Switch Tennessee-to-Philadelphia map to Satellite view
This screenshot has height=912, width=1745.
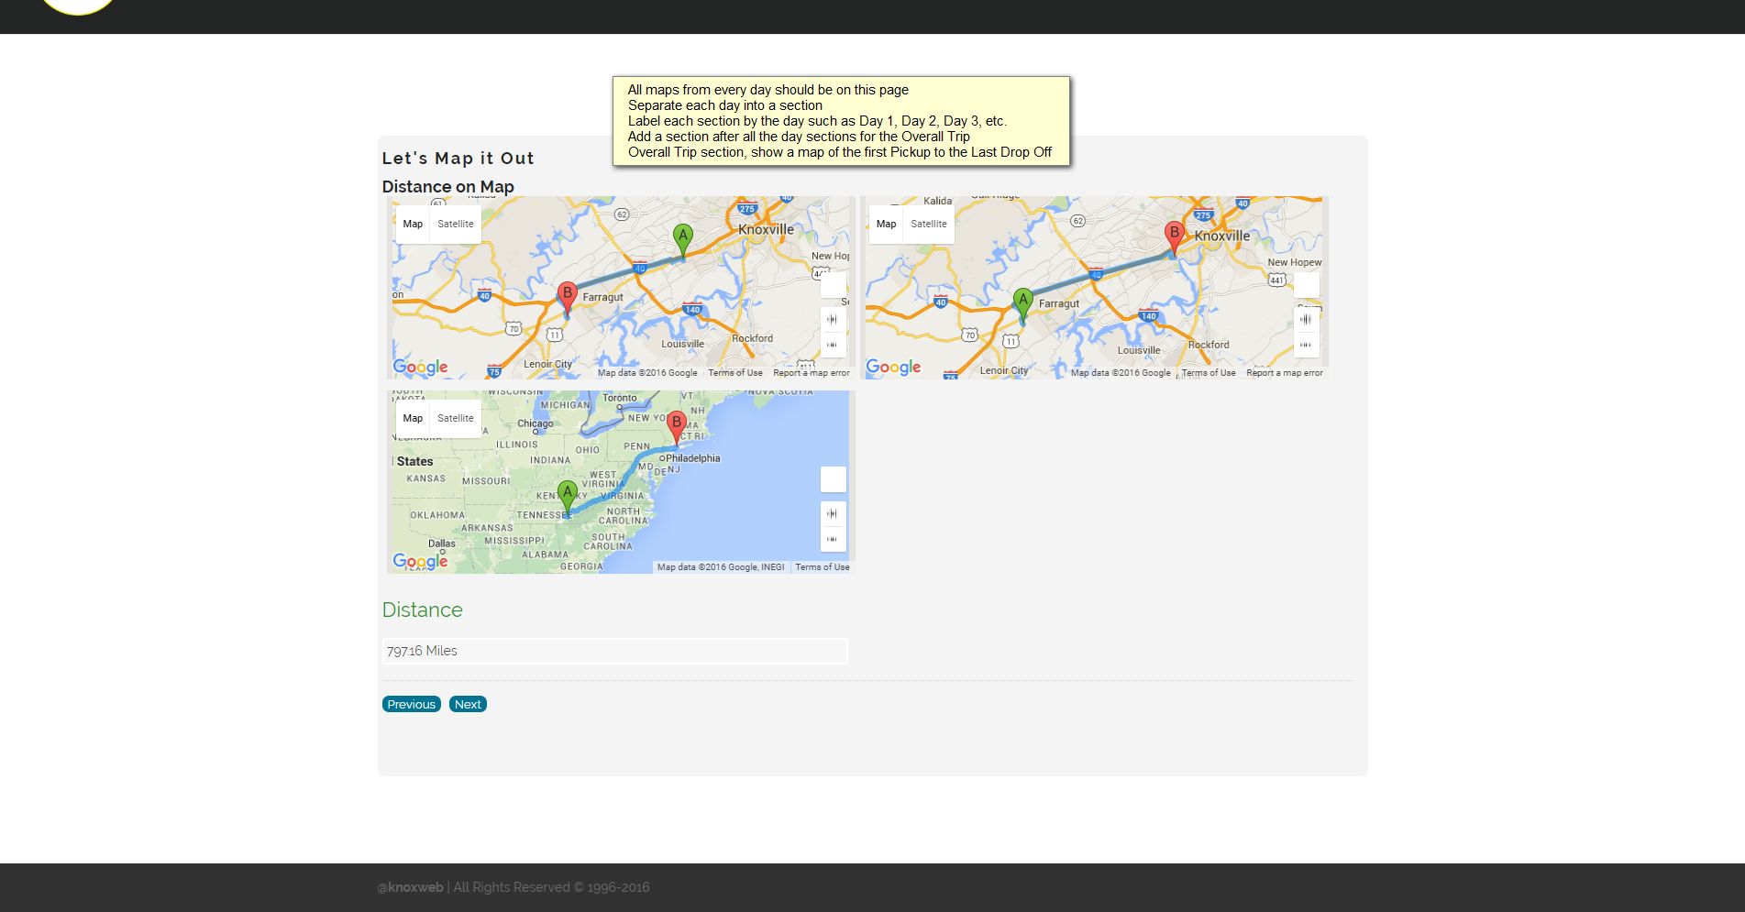[x=456, y=418]
